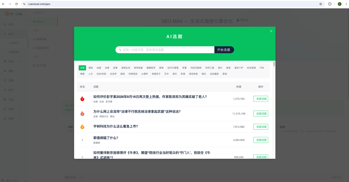The width and height of the screenshot is (349, 182).
Task: Select the 职场 category tab
Action: [225, 74]
